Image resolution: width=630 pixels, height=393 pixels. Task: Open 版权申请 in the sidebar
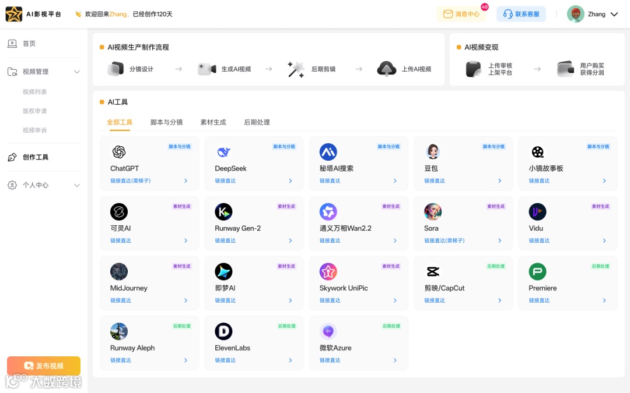click(34, 111)
